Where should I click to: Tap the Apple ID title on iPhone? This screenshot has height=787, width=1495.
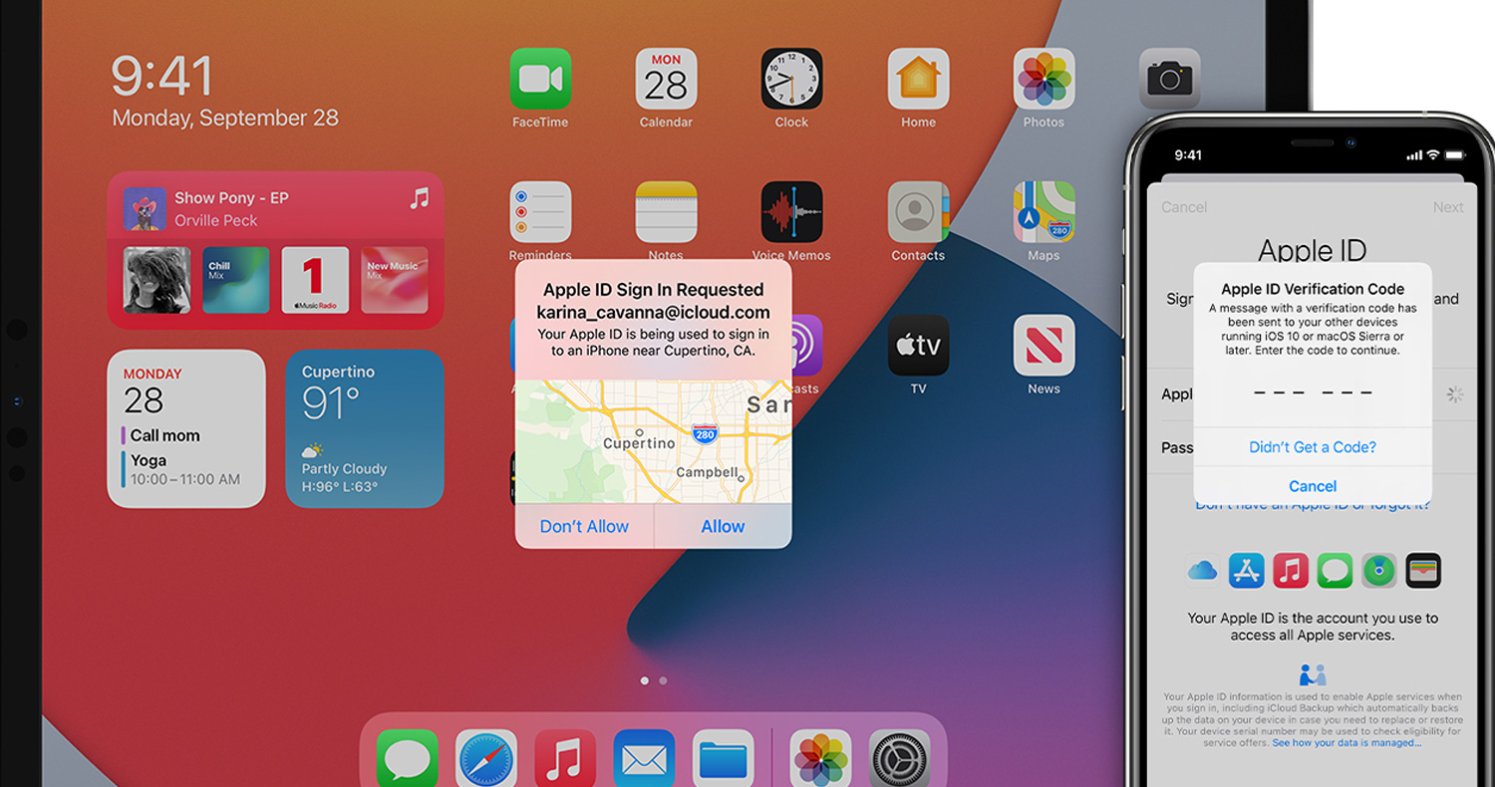1312,249
